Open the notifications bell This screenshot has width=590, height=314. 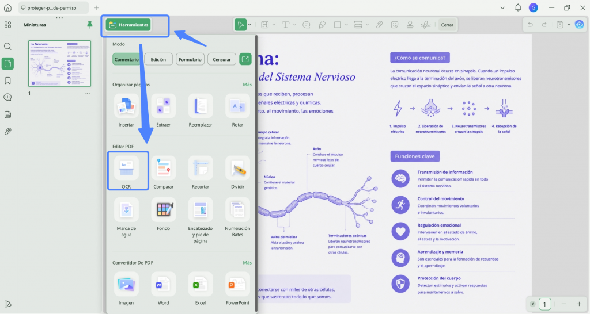point(518,7)
